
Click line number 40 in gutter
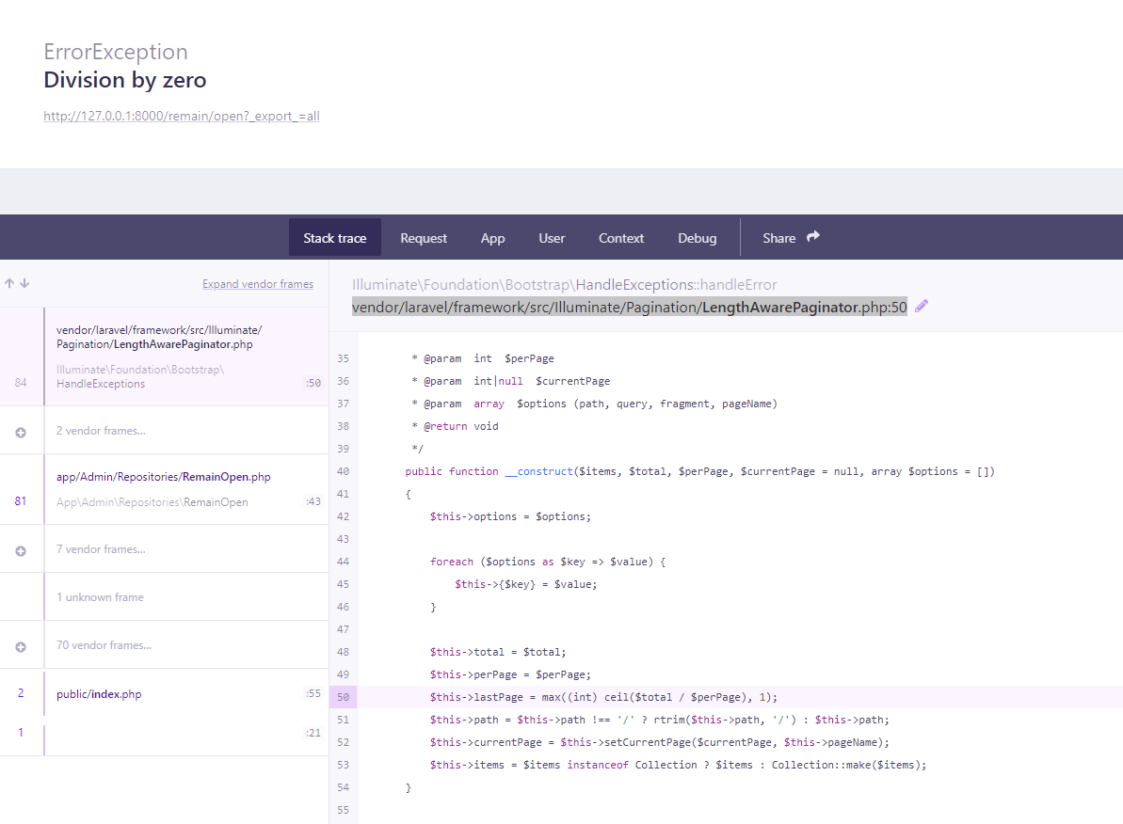[343, 472]
